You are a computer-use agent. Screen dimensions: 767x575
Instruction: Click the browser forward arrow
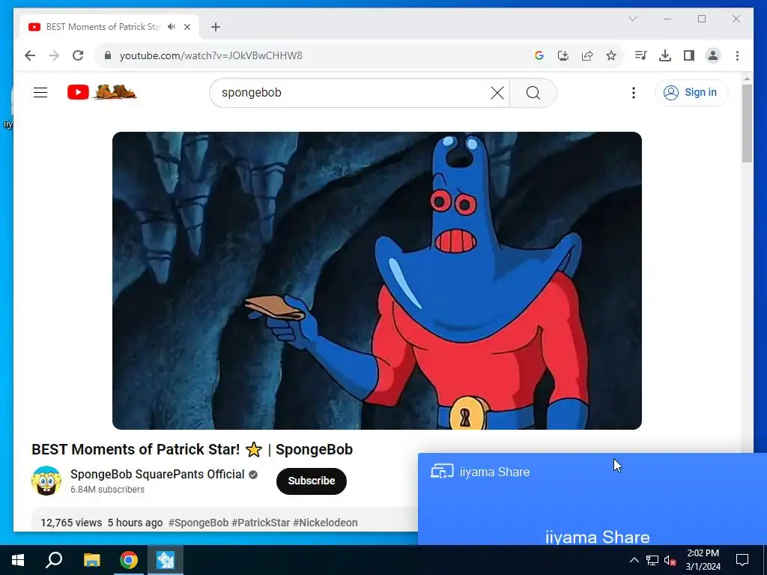coord(54,55)
